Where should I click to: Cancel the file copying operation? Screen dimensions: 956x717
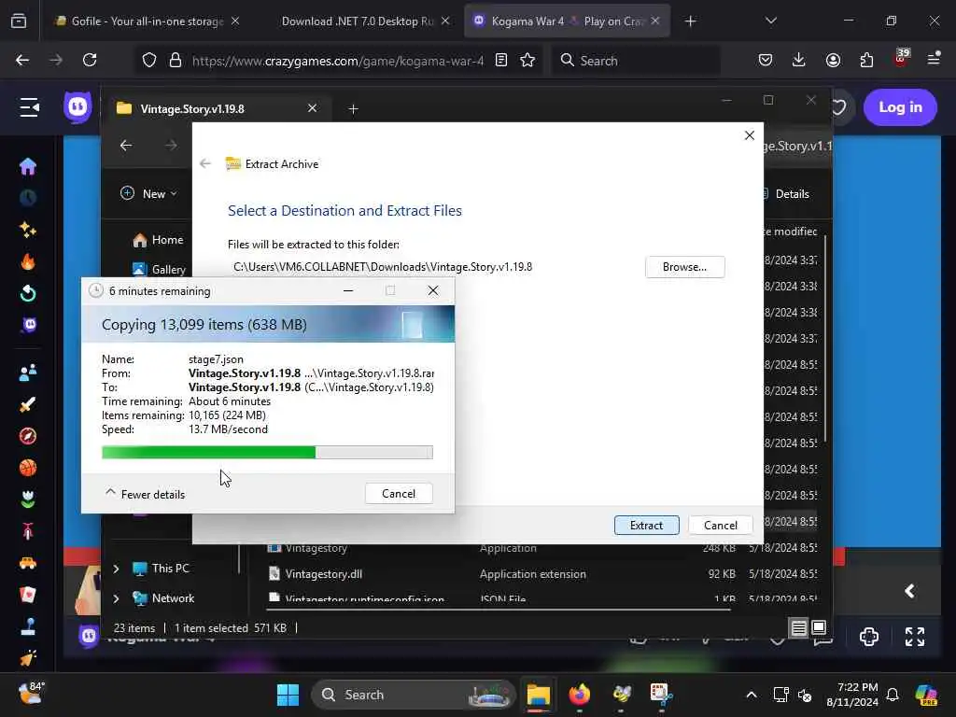point(399,493)
